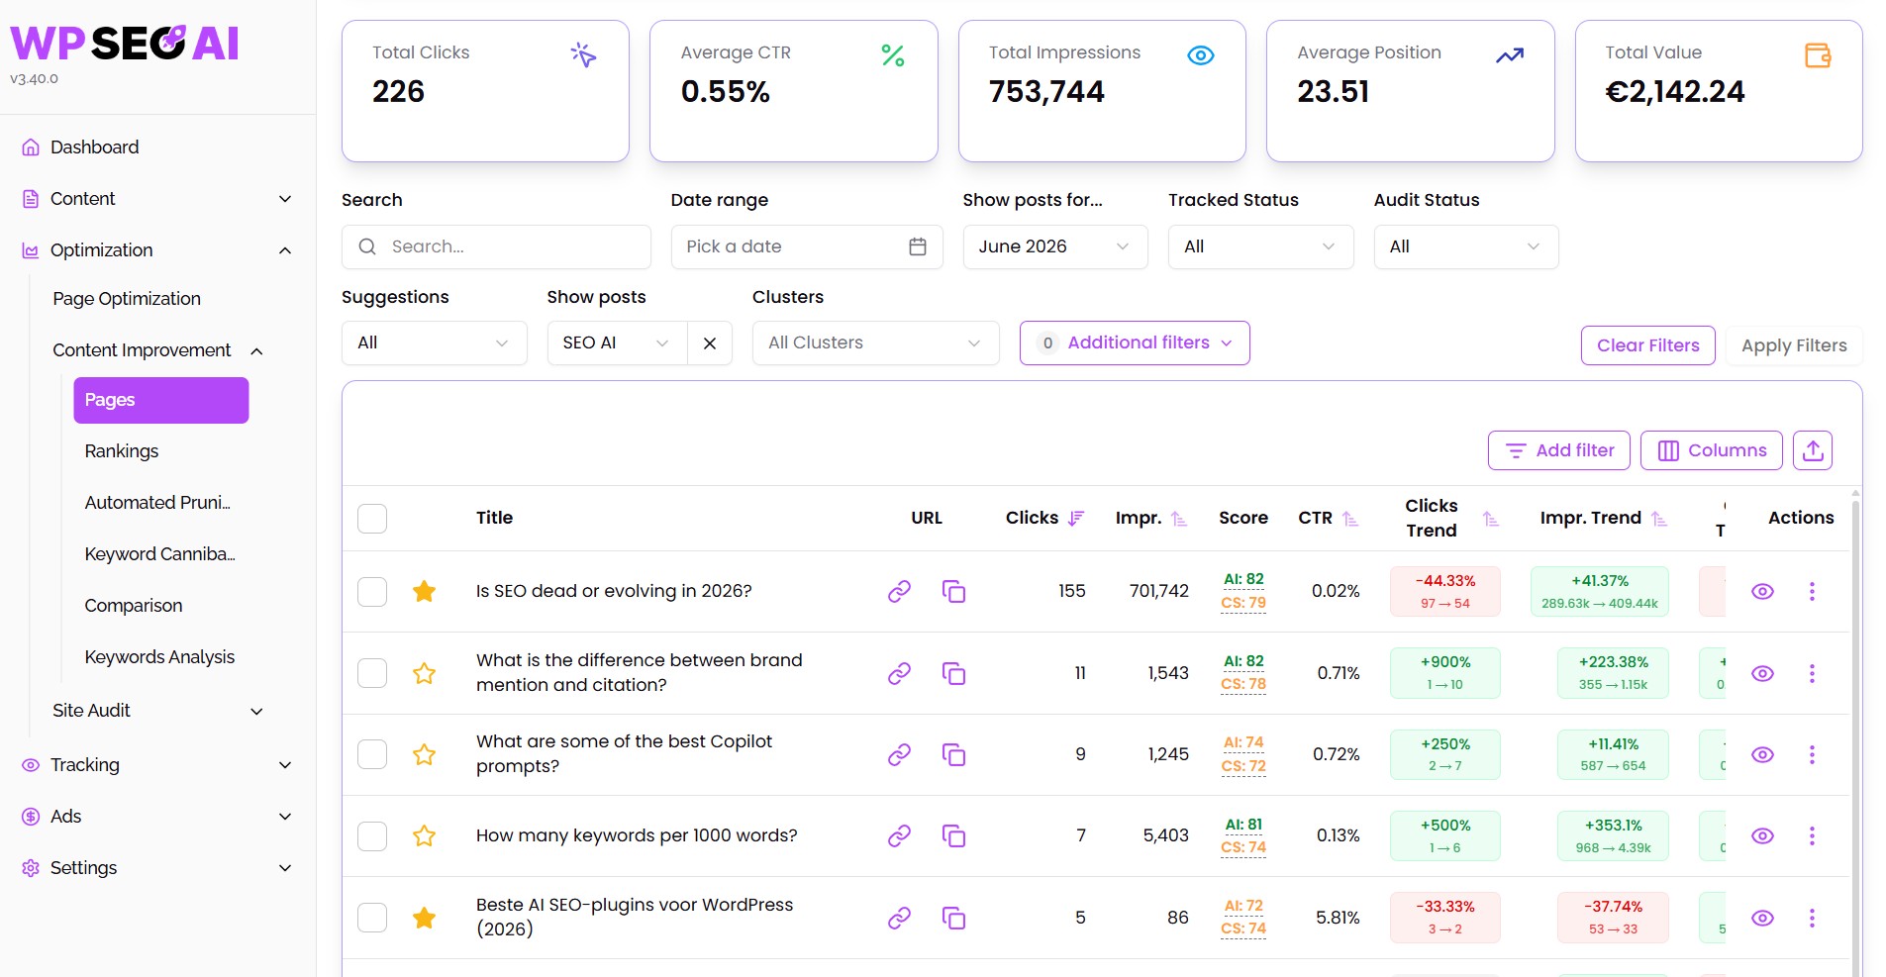Copy URL of How many keywords row

[x=953, y=835]
